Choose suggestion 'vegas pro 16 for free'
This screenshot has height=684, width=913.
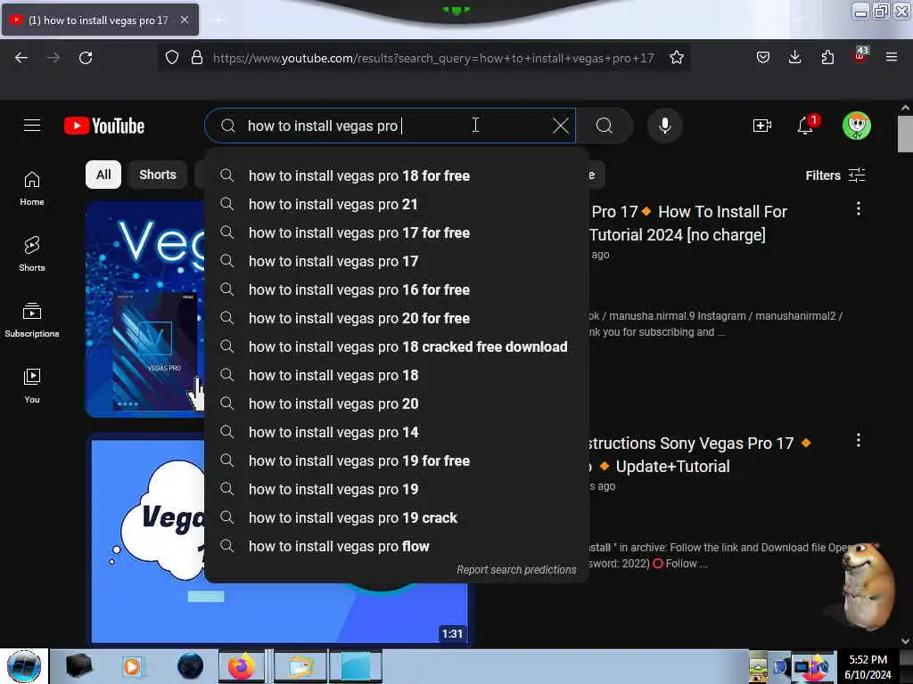pyautogui.click(x=396, y=289)
